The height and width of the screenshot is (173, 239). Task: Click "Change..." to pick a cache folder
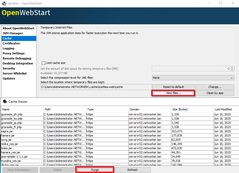coord(214,87)
